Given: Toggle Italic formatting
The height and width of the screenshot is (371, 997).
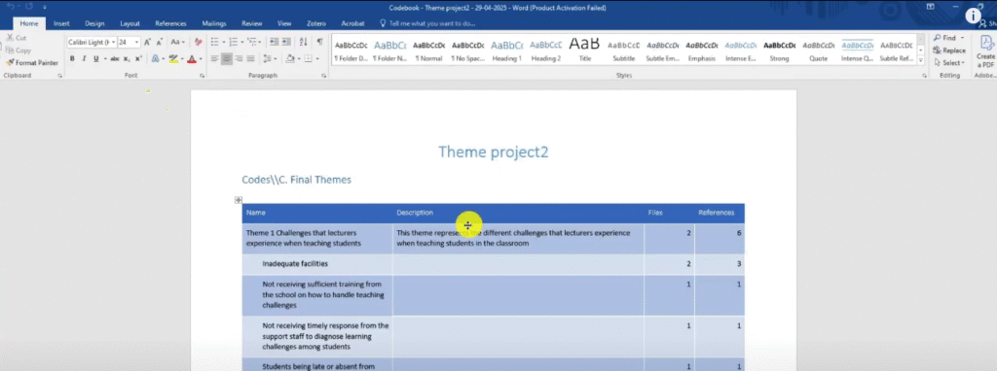Looking at the screenshot, I should [84, 59].
